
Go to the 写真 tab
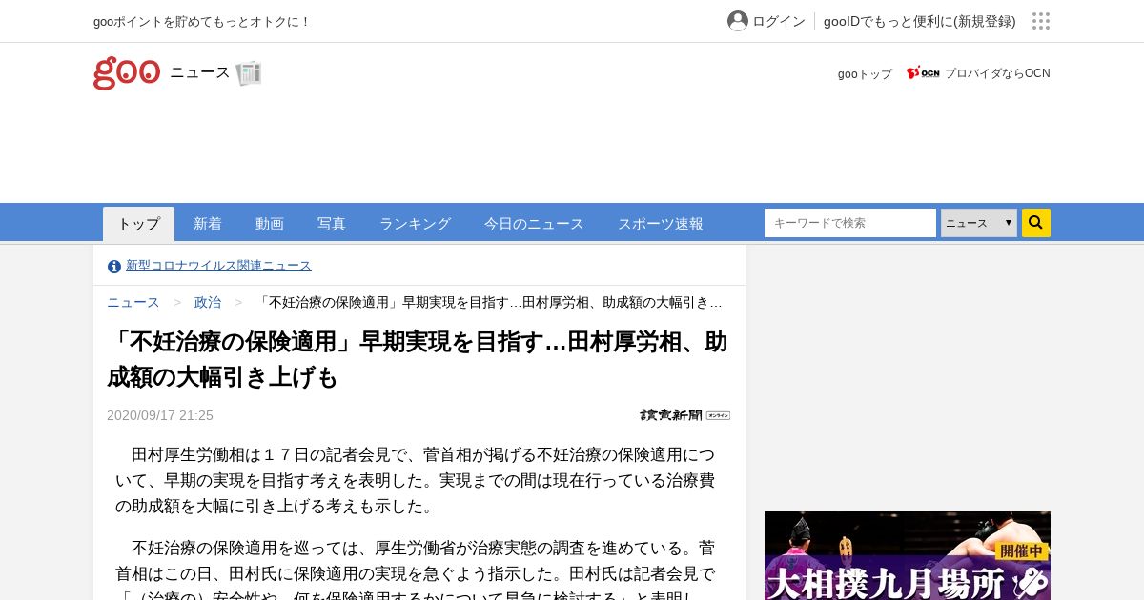[x=332, y=224]
